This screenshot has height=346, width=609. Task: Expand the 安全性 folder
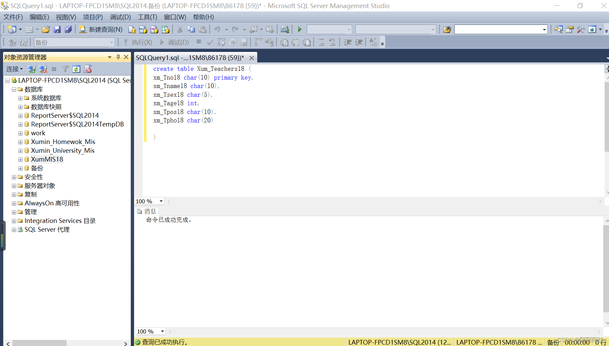pyautogui.click(x=14, y=177)
